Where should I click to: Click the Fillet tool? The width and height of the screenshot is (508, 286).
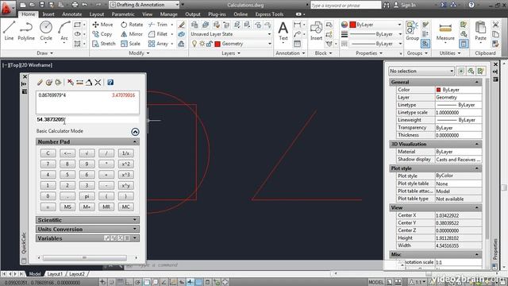[x=158, y=34]
